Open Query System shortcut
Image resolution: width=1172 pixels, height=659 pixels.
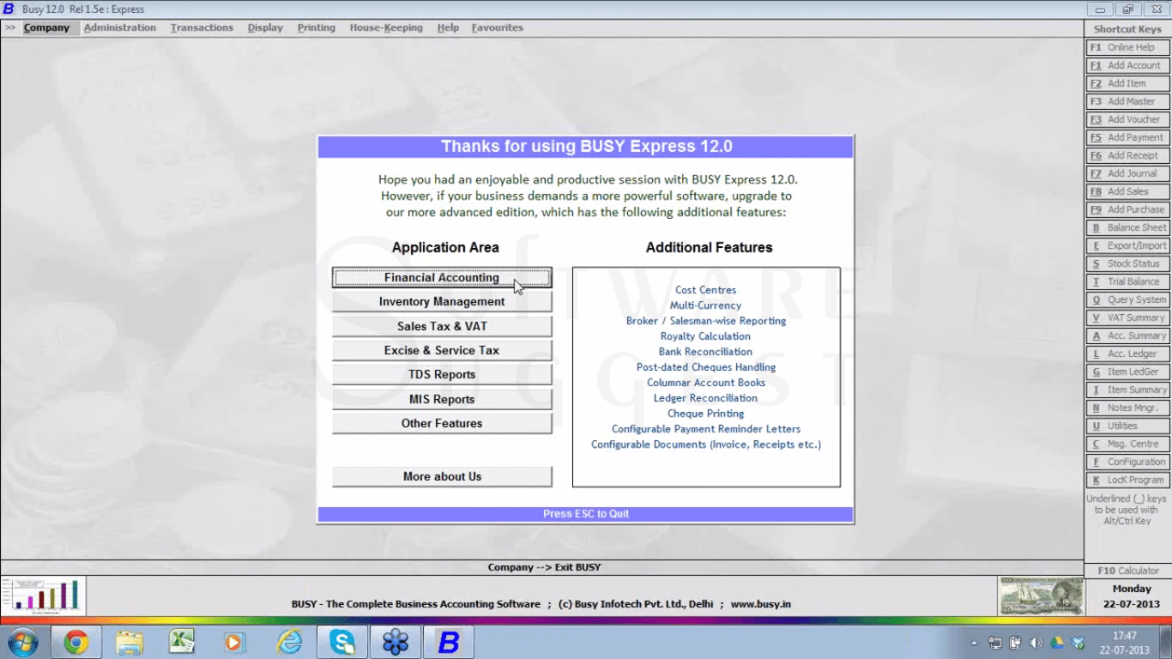coord(1127,299)
